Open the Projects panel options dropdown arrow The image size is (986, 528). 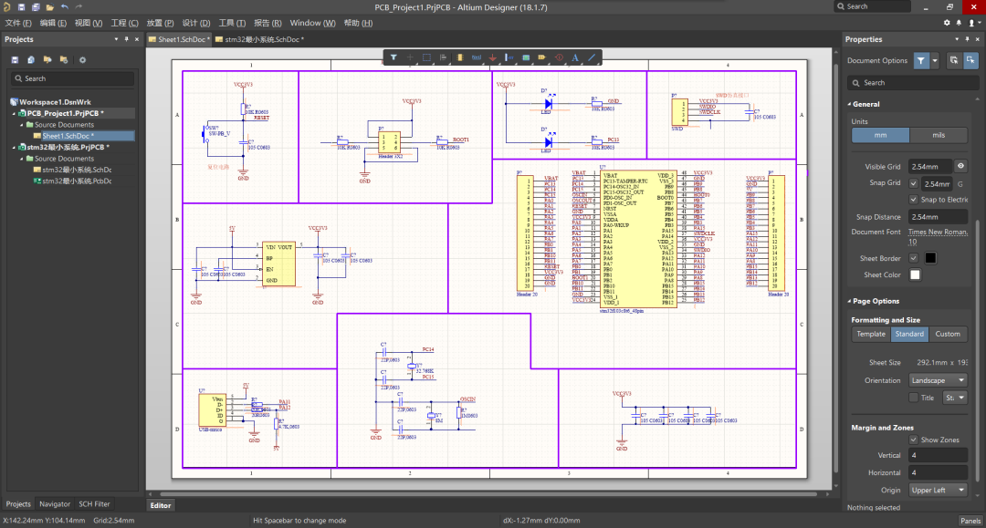pyautogui.click(x=116, y=39)
